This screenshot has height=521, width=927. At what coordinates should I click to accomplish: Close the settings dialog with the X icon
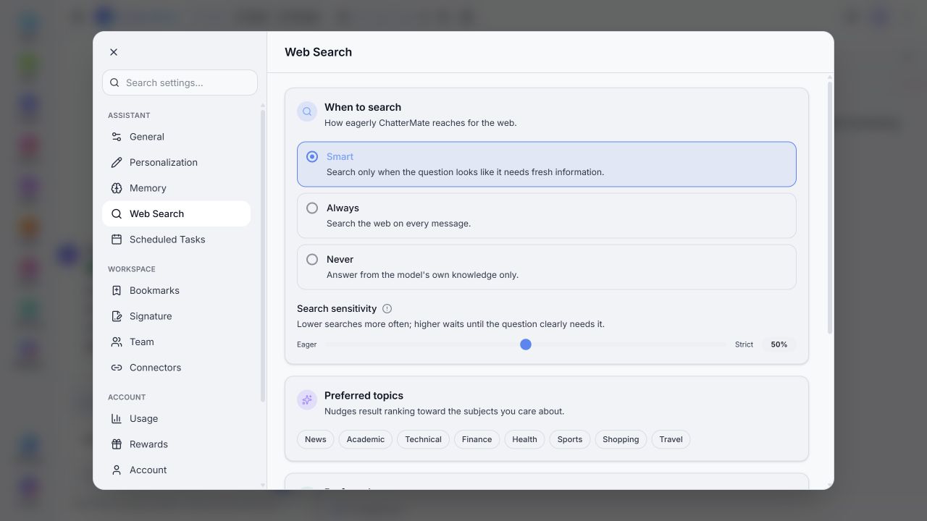coord(114,52)
